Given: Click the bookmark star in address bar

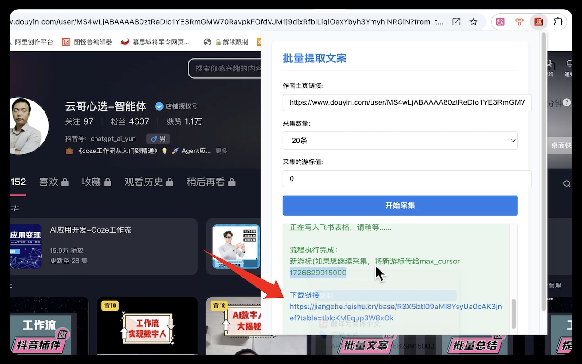Looking at the screenshot, I should (473, 21).
